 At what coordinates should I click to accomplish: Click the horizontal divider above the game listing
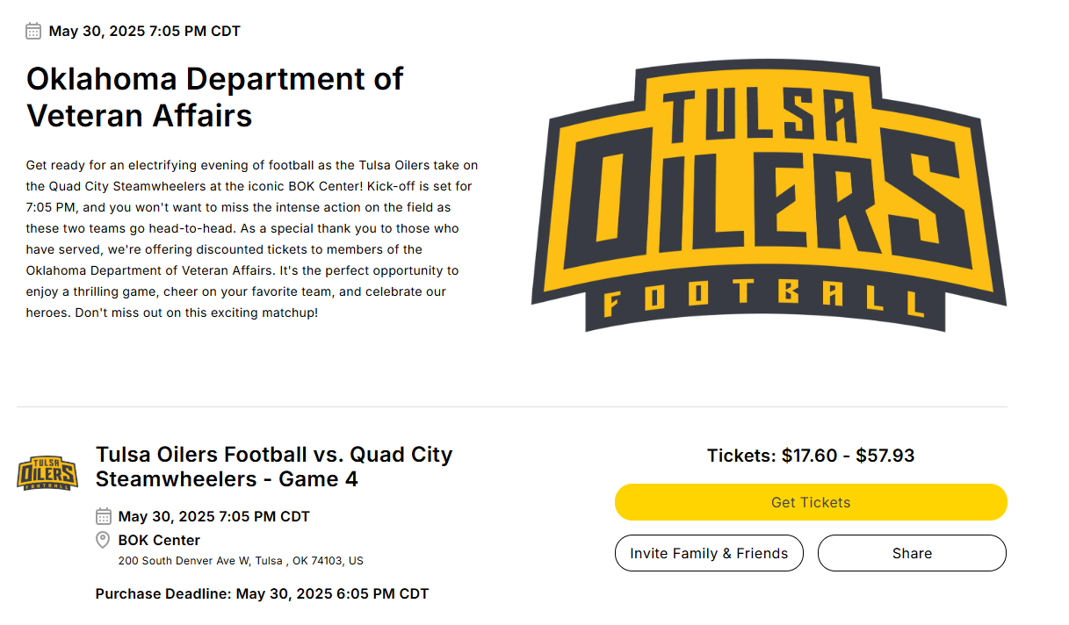point(511,407)
